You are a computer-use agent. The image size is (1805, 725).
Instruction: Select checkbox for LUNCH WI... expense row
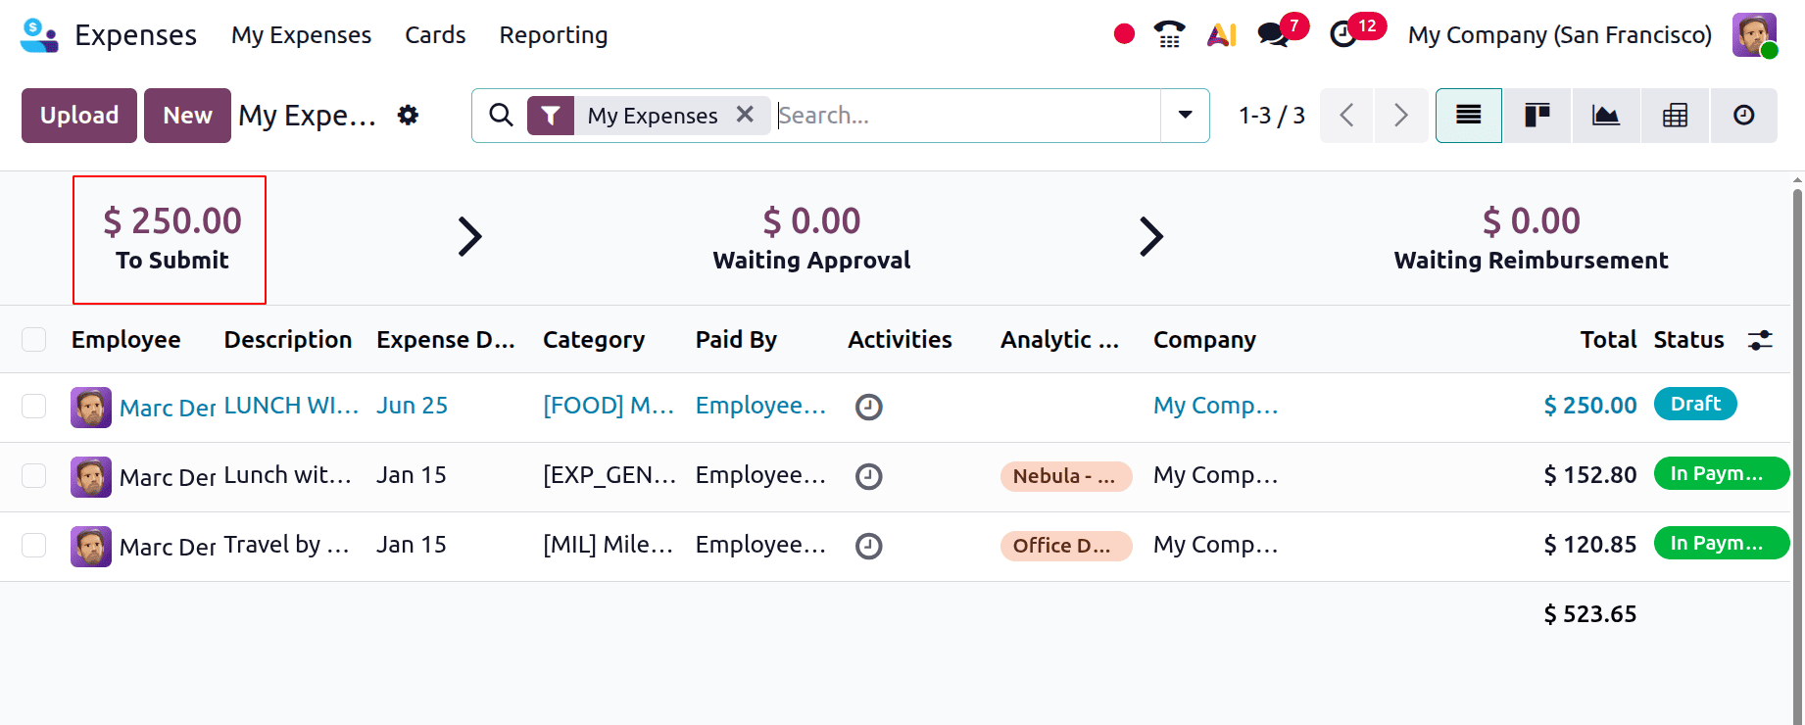coord(34,406)
